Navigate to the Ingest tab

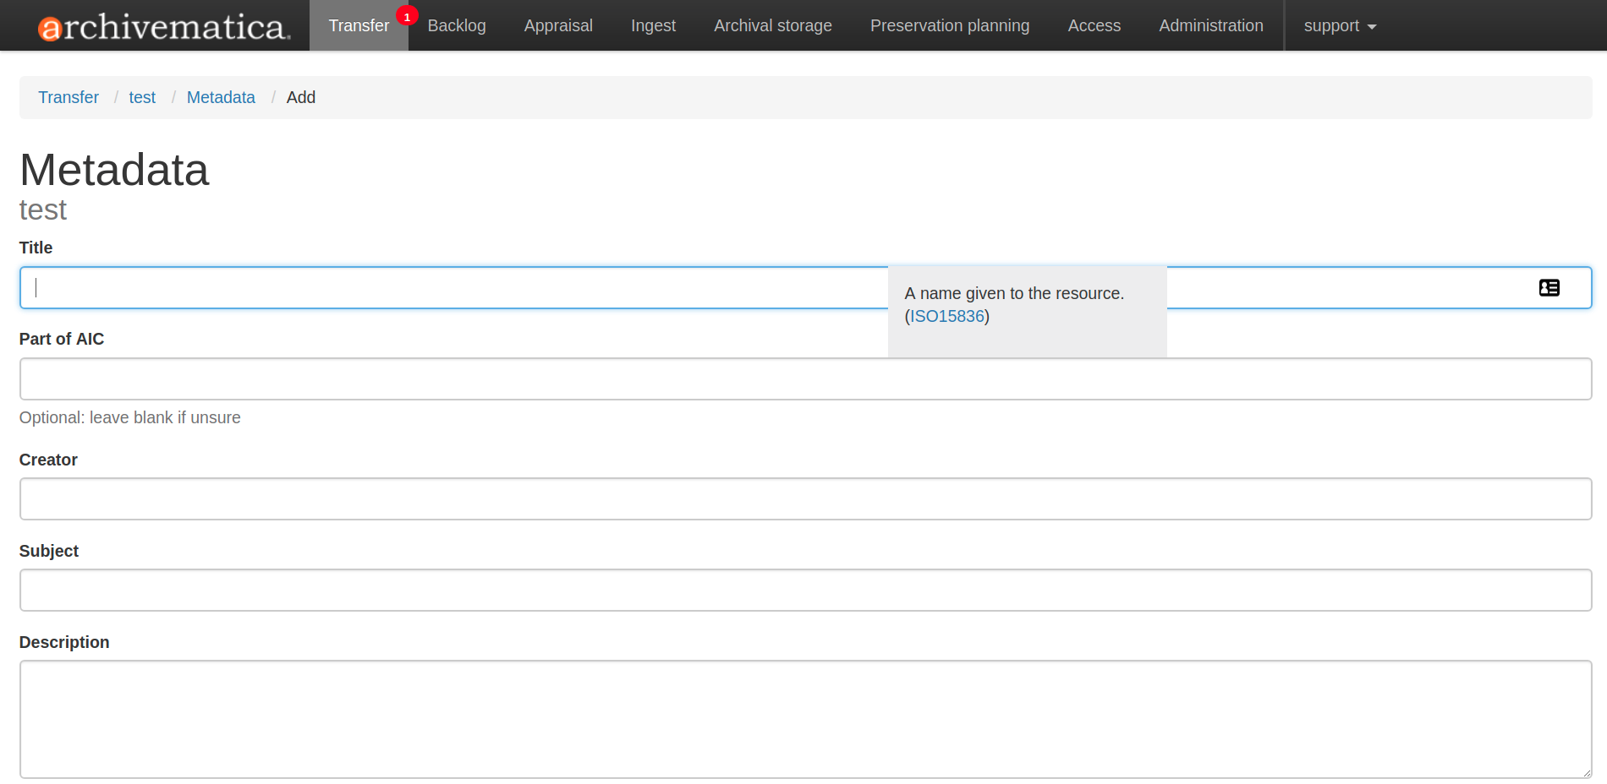pos(653,25)
